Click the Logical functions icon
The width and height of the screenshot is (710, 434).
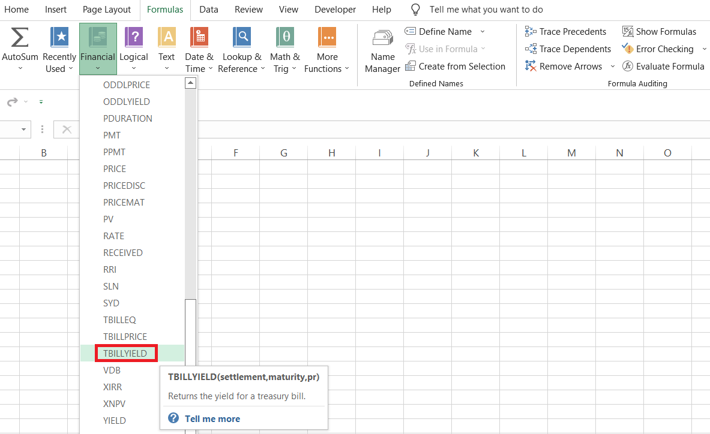point(133,38)
